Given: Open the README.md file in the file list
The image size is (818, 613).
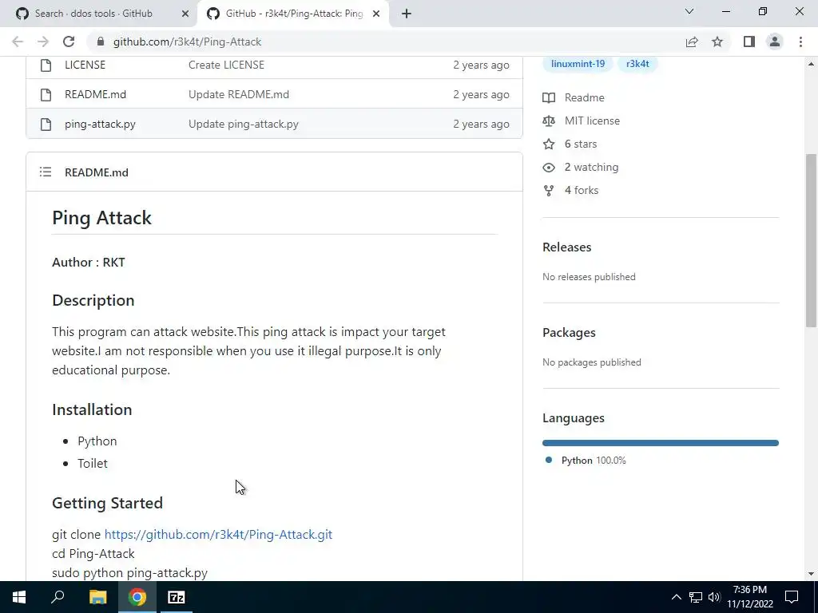Looking at the screenshot, I should click(96, 94).
